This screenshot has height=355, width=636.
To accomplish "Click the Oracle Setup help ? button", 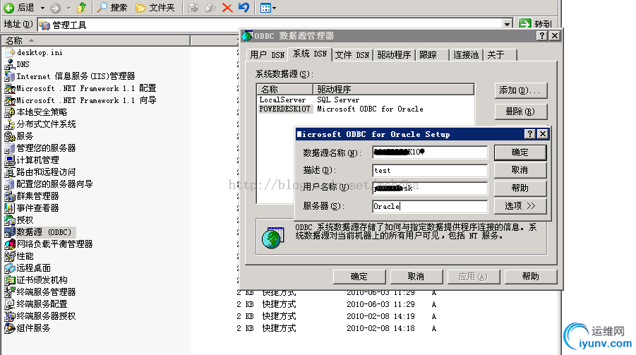I will point(529,134).
